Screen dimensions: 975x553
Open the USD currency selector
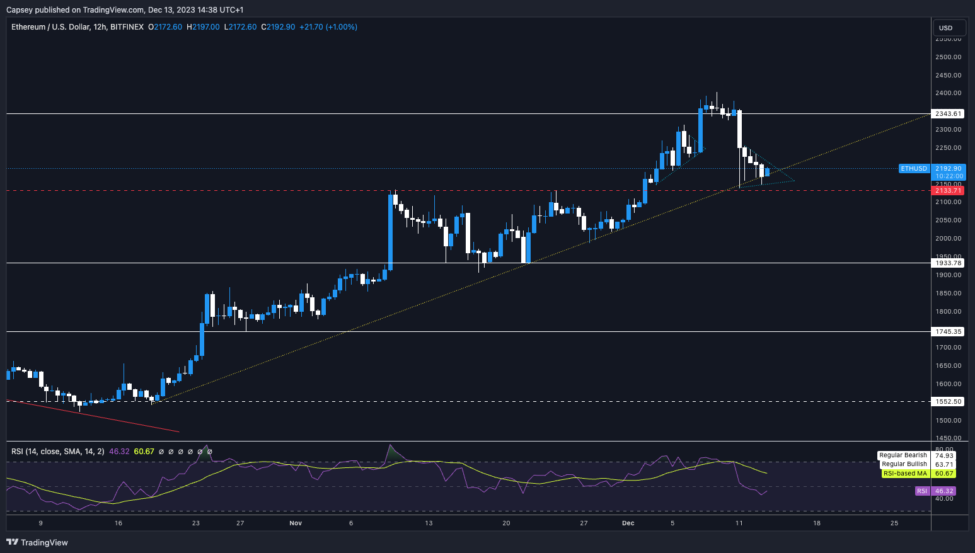[x=950, y=28]
